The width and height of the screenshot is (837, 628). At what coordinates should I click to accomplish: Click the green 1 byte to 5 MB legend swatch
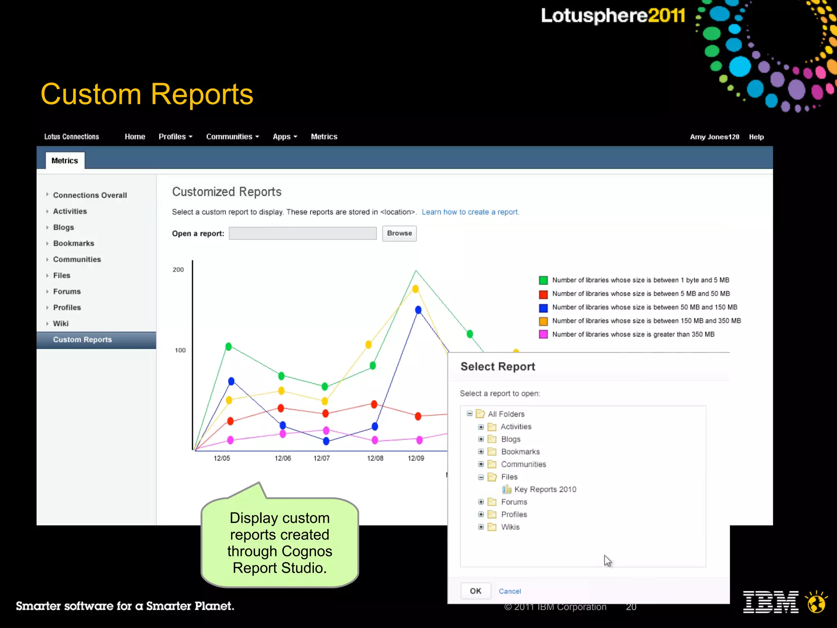(543, 280)
